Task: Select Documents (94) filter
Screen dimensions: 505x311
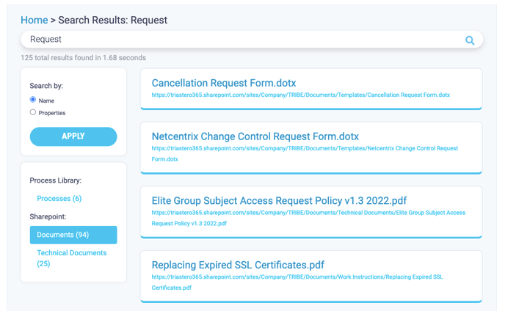Action: coord(73,235)
